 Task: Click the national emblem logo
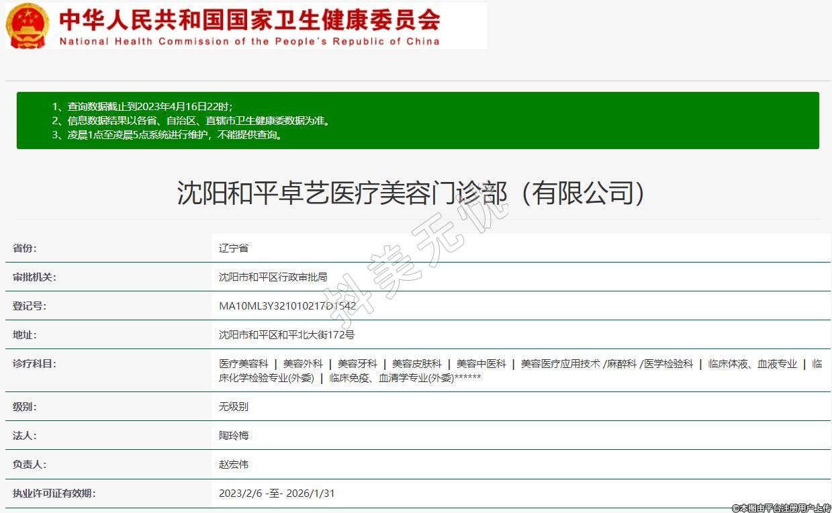coord(28,26)
